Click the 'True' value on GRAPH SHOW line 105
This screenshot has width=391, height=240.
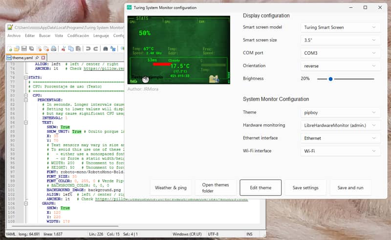tap(65, 208)
